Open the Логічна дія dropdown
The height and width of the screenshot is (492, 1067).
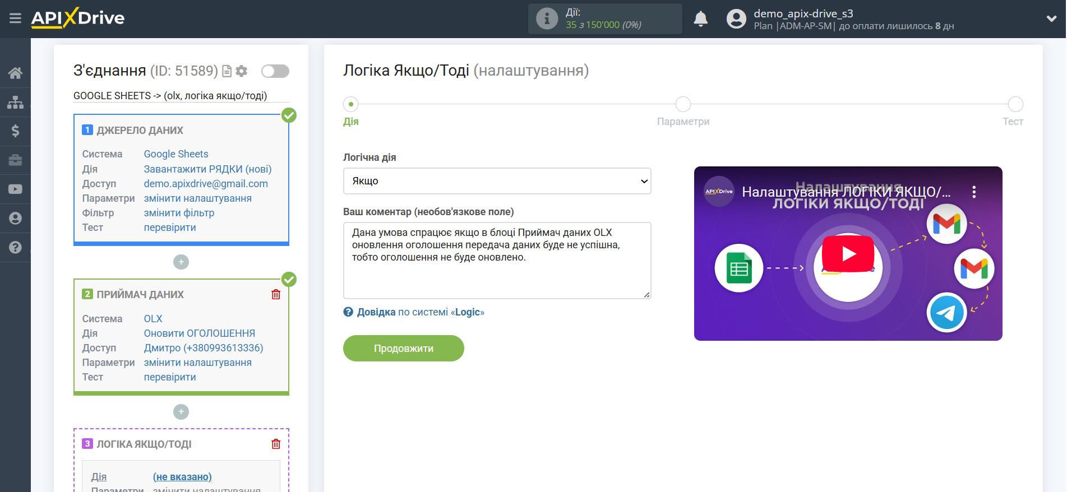point(497,181)
